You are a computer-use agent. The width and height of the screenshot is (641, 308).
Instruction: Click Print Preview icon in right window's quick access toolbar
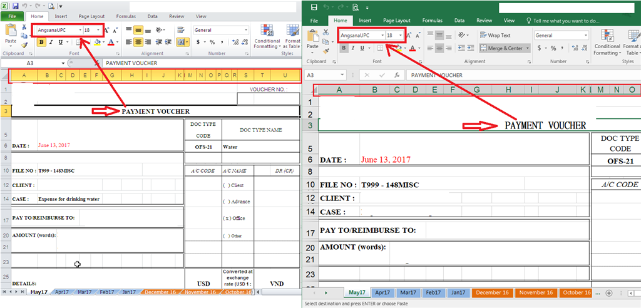click(356, 7)
